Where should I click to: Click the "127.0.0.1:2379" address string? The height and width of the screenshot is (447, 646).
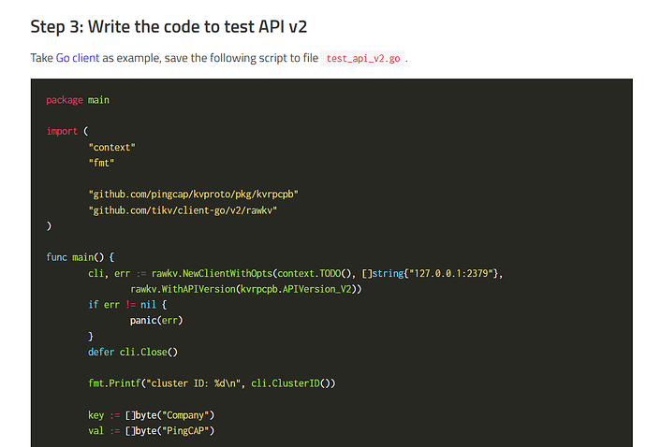tap(451, 273)
